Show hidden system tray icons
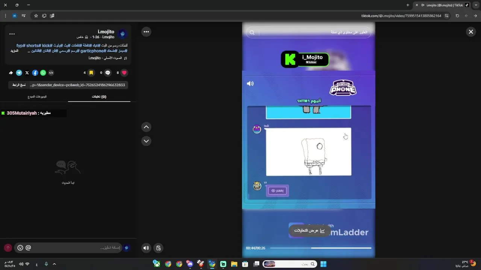 point(54,264)
